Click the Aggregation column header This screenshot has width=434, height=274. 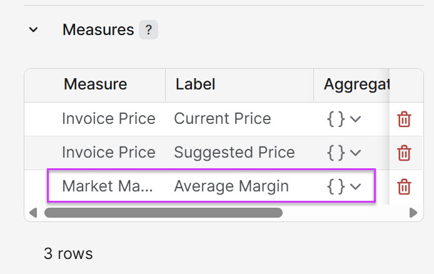[355, 84]
